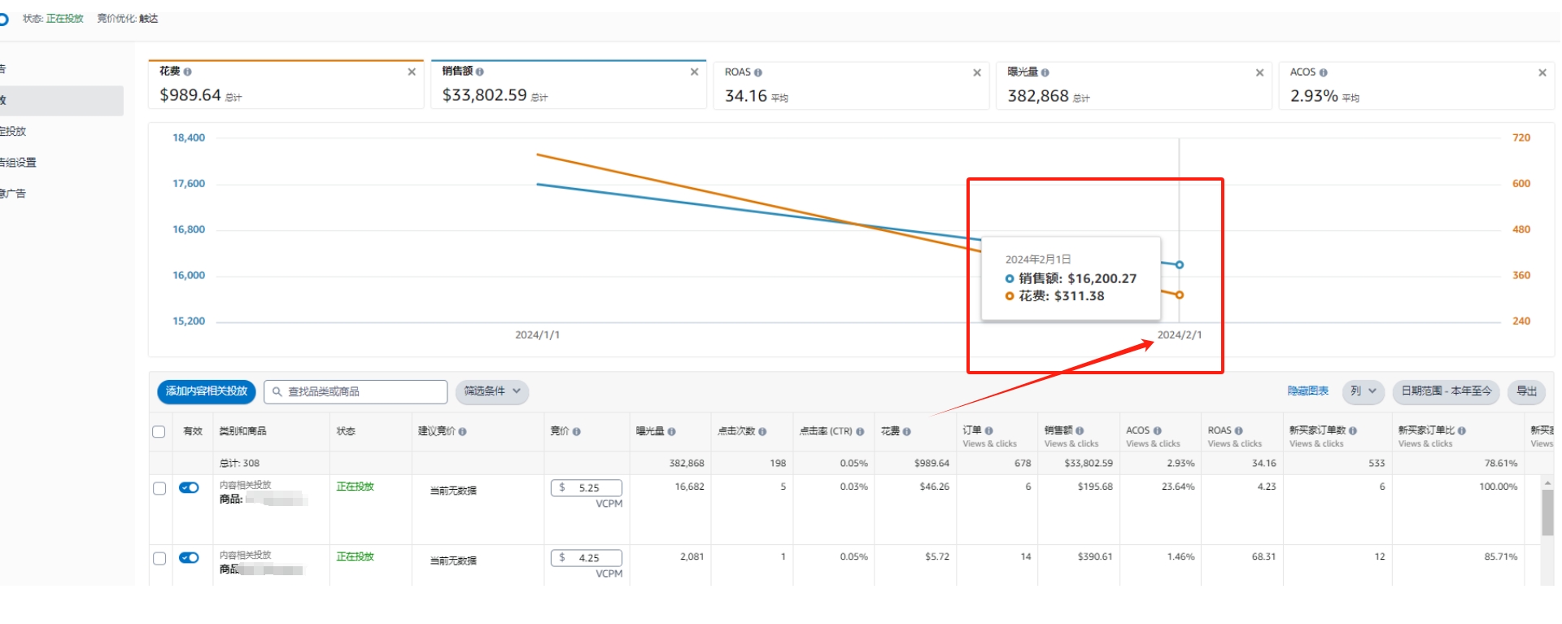The width and height of the screenshot is (1562, 624).
Task: Toggle the 有效 switch for $4.25 row
Action: pyautogui.click(x=189, y=557)
